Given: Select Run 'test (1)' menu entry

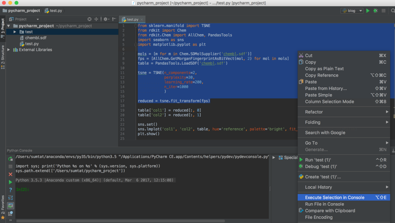Looking at the screenshot, I should click(x=344, y=160).
